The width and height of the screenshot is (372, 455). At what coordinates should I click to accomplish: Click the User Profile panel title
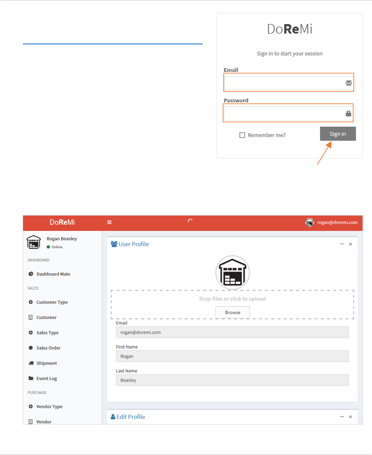134,244
